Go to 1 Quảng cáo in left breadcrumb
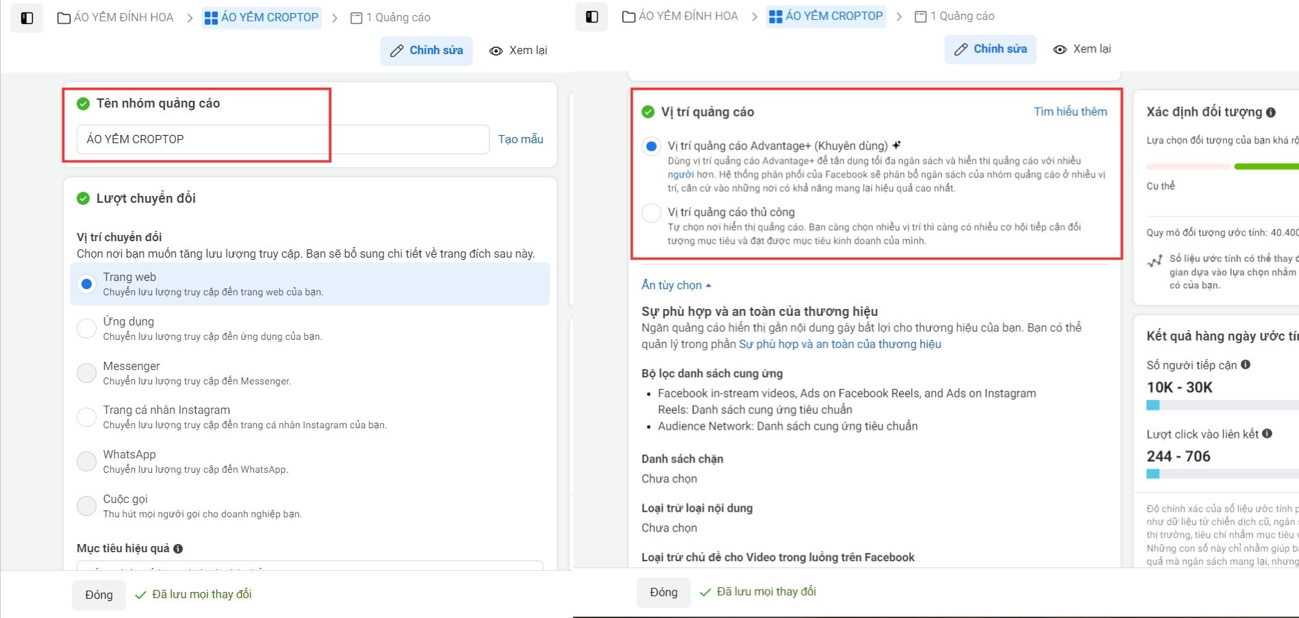 tap(390, 18)
